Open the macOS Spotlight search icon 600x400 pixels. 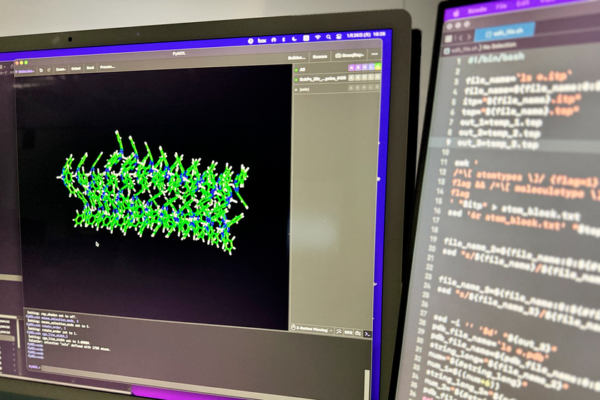click(329, 36)
